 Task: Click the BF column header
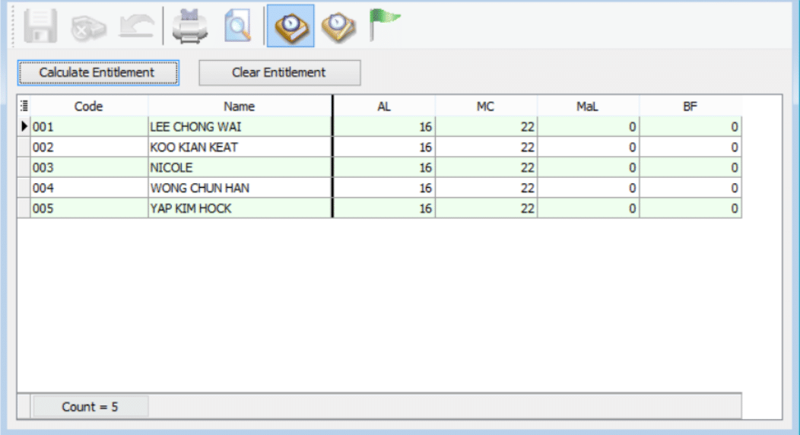tap(690, 106)
